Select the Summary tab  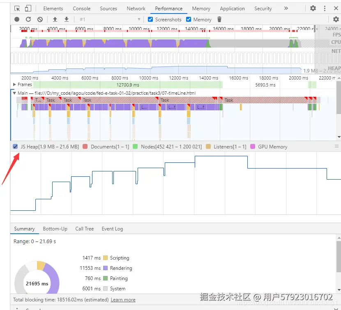click(24, 229)
